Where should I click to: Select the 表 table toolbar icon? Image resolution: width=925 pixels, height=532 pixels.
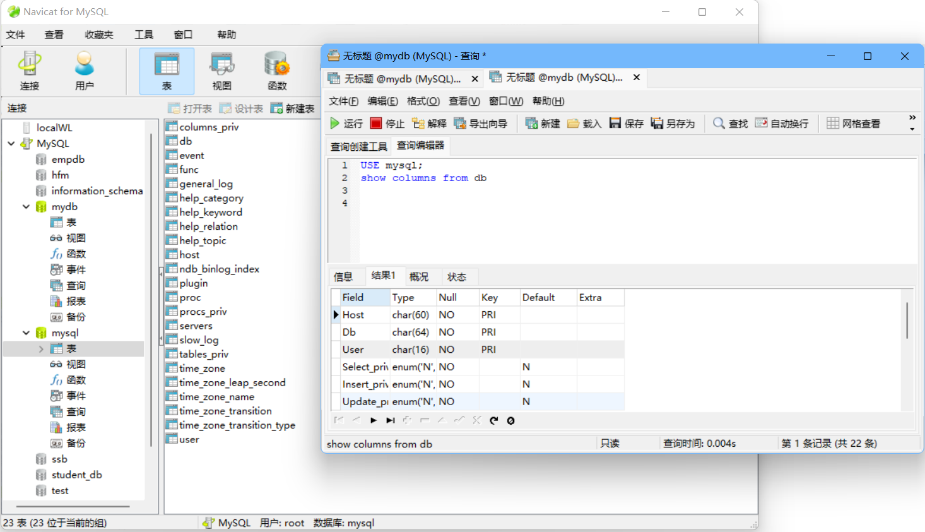[167, 71]
